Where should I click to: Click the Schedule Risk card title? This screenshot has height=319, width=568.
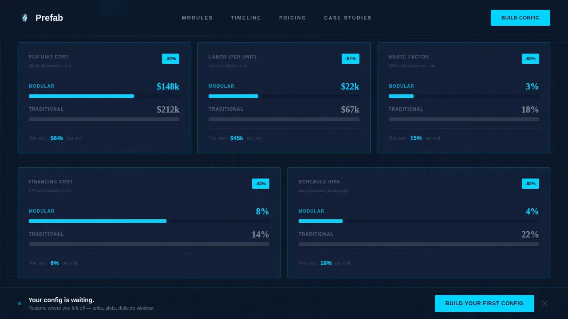[x=319, y=182]
